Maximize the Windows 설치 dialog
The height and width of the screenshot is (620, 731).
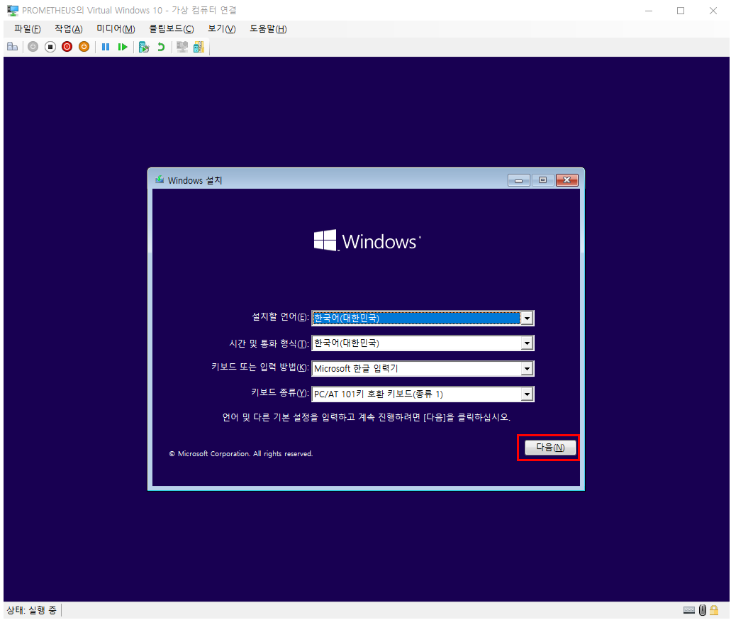pyautogui.click(x=542, y=180)
